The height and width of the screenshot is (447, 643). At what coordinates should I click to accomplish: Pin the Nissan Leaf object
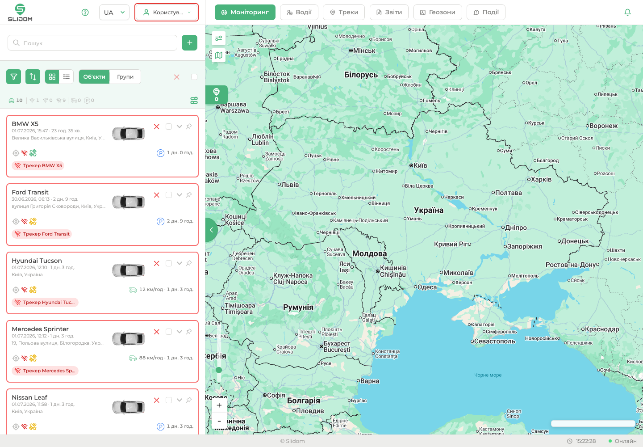click(x=189, y=400)
